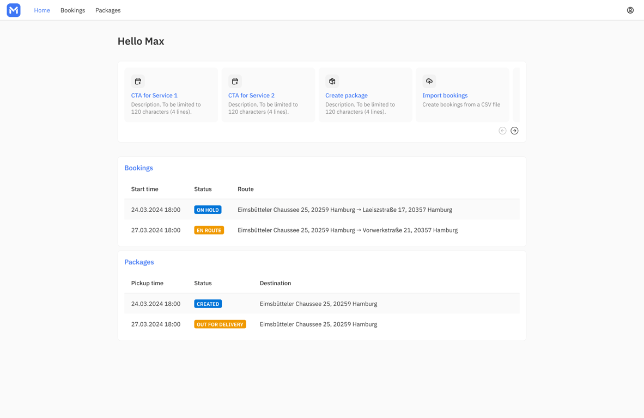Go to the Home nav item
Viewport: 644px width, 418px height.
(x=42, y=10)
